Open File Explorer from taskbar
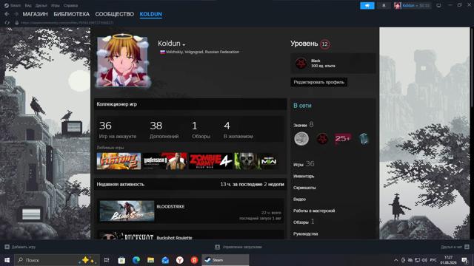 tap(150, 260)
